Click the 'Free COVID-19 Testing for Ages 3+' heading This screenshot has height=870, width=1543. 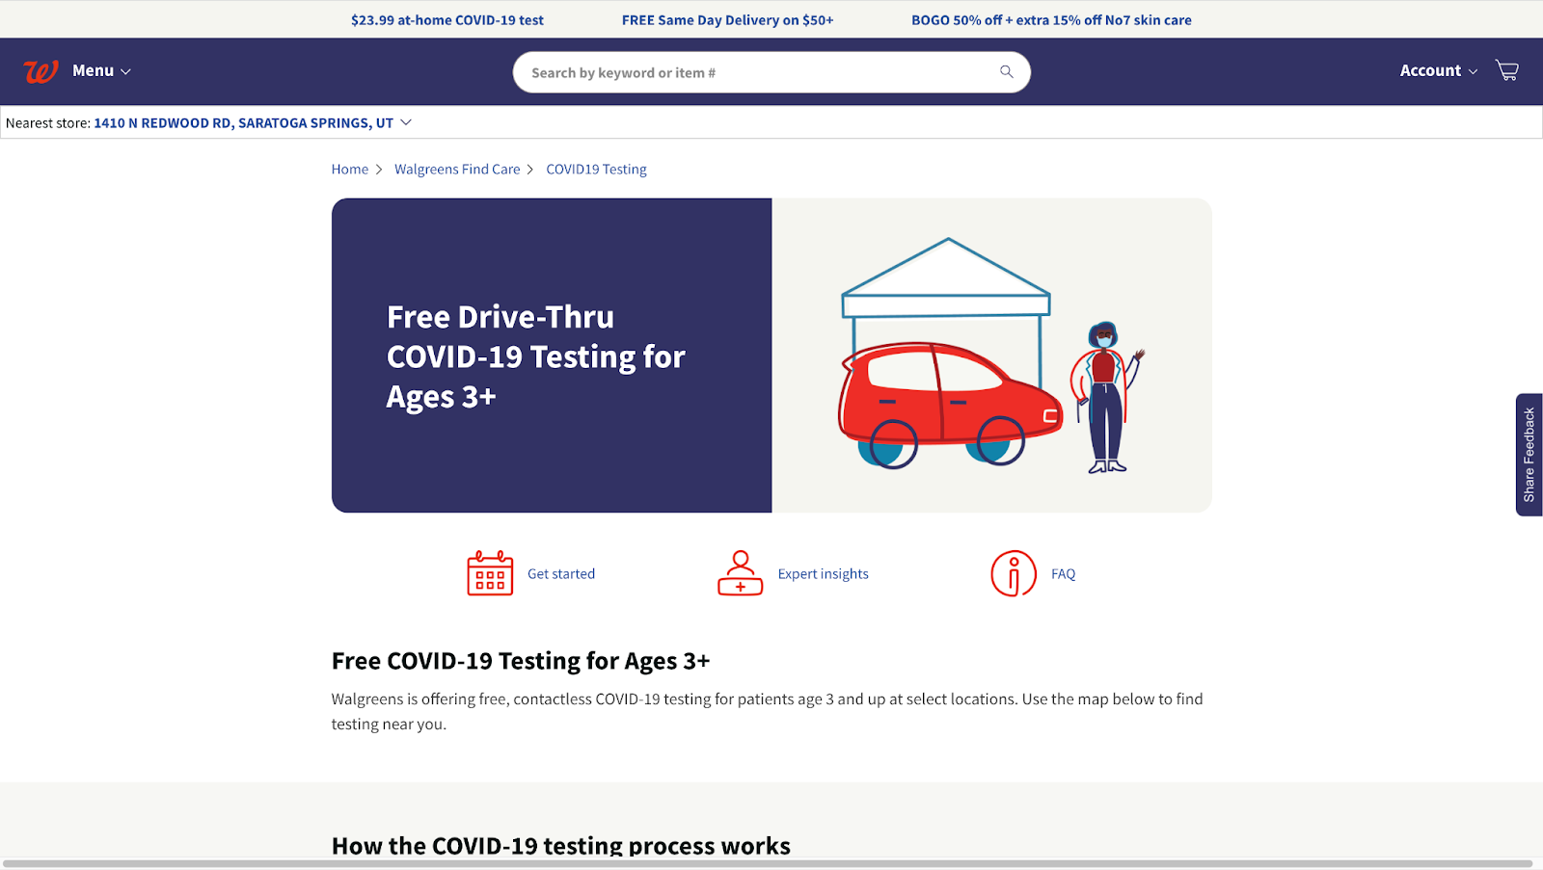pyautogui.click(x=521, y=661)
